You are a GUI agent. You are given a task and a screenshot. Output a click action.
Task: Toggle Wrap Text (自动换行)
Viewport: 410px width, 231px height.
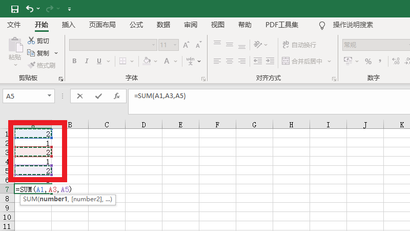(298, 45)
